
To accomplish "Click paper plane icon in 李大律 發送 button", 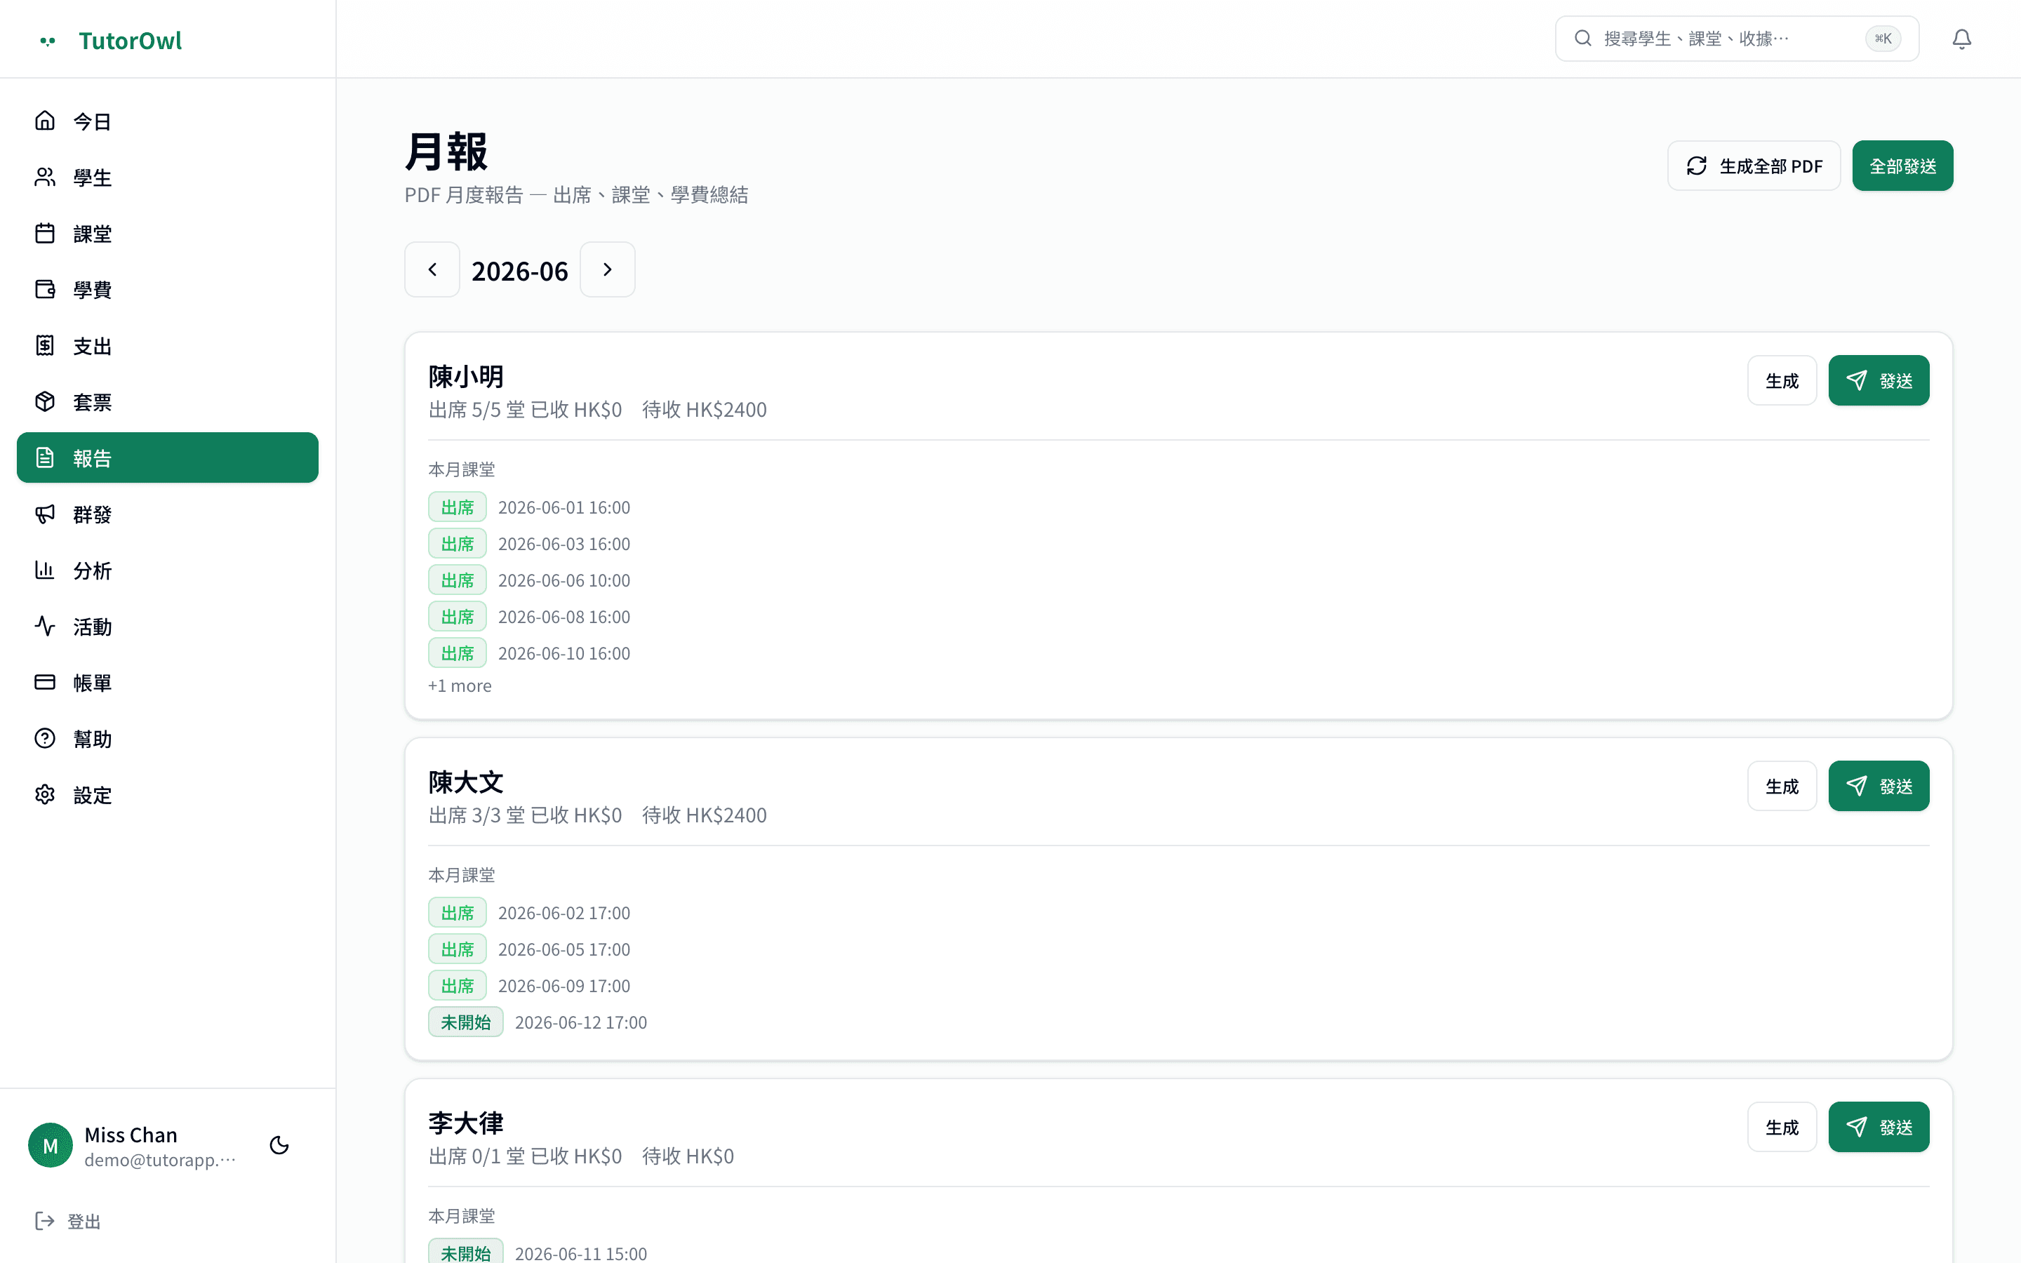I will coord(1857,1127).
